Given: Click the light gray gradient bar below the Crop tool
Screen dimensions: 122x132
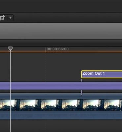Looking at the screenshot, I should coord(61,31).
